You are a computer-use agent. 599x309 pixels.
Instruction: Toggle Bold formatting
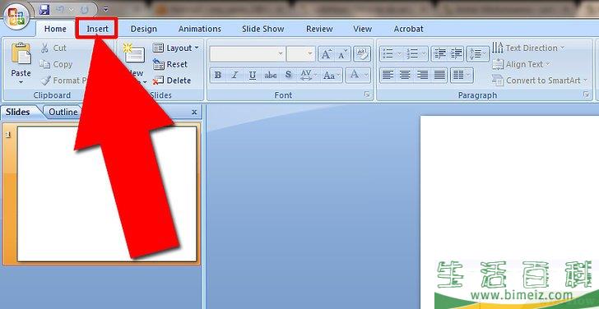coord(218,75)
